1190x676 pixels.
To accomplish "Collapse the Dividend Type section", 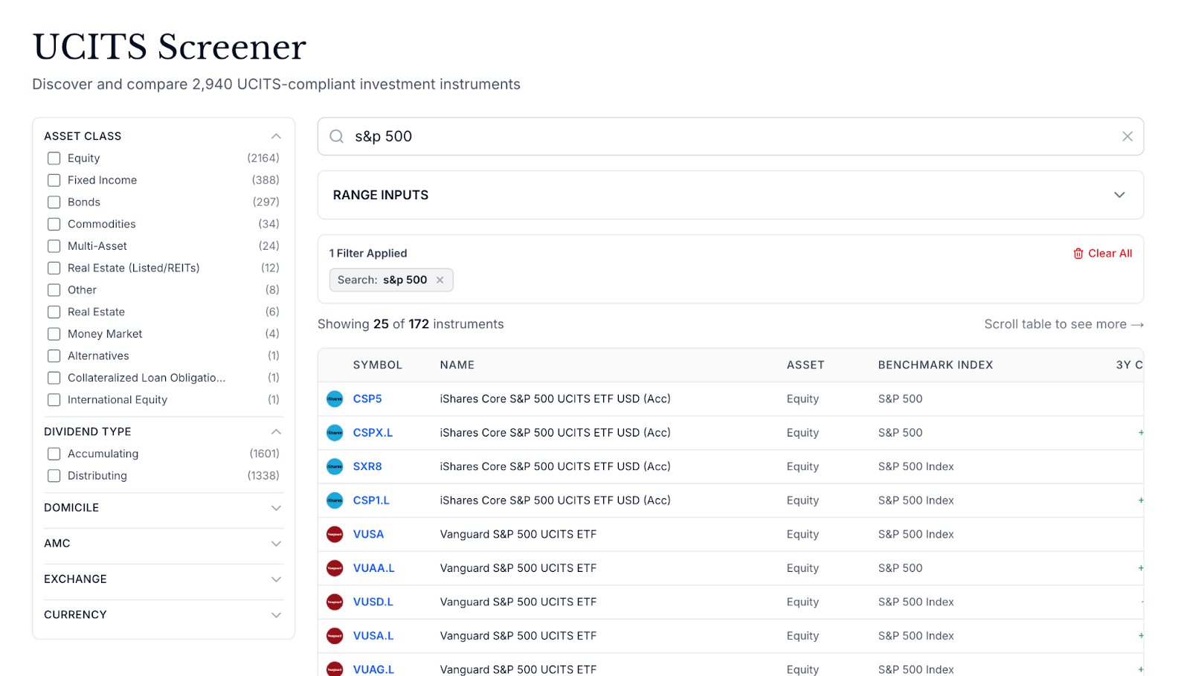I will [x=276, y=431].
